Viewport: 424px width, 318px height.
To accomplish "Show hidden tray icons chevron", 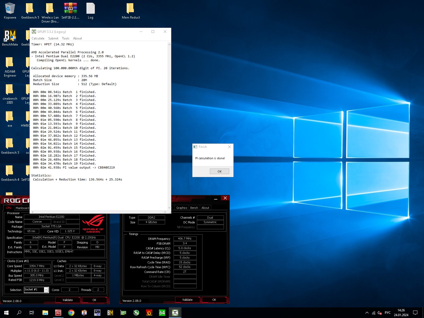I will (x=367, y=313).
